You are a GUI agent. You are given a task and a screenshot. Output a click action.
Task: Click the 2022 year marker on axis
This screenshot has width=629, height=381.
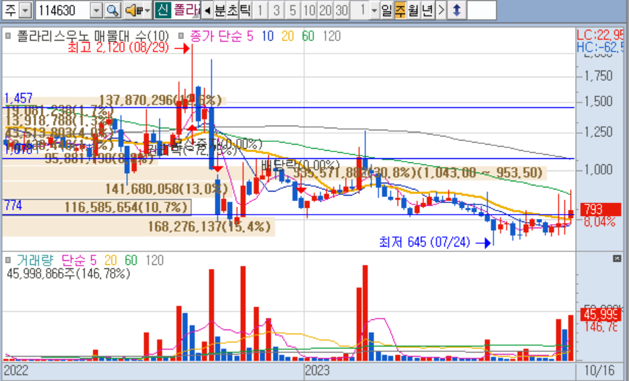tap(16, 370)
